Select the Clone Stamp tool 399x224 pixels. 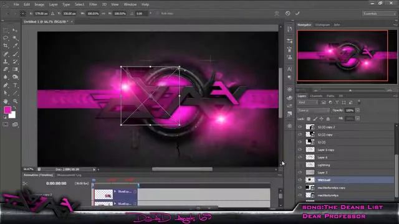[6, 62]
